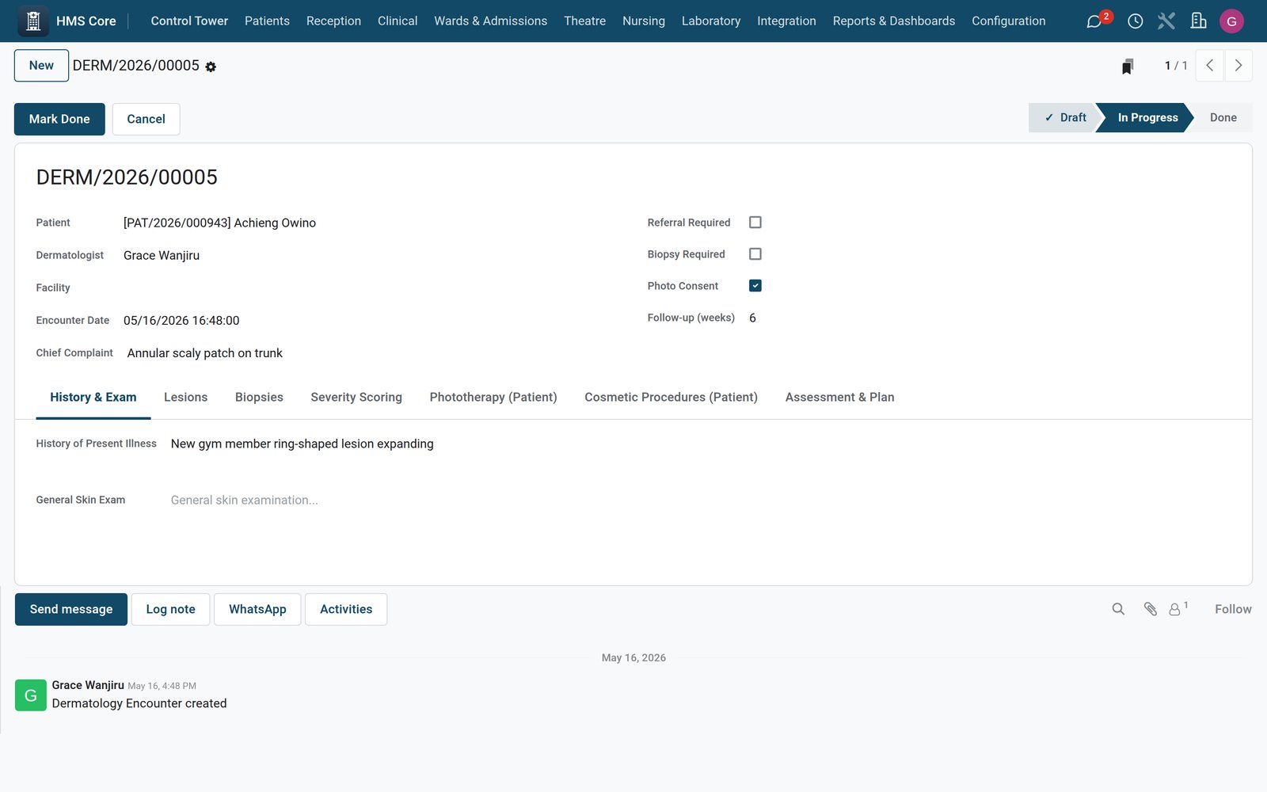Open the Laboratory menu

tap(711, 21)
